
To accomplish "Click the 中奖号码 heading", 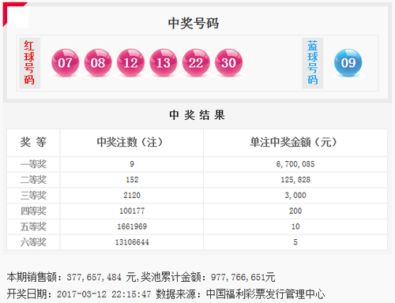I will tap(194, 23).
